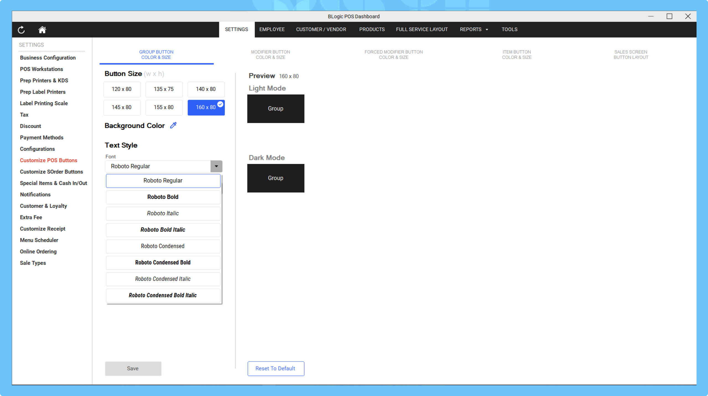The image size is (708, 396).
Task: Select Roboto Condensed font option
Action: (163, 246)
